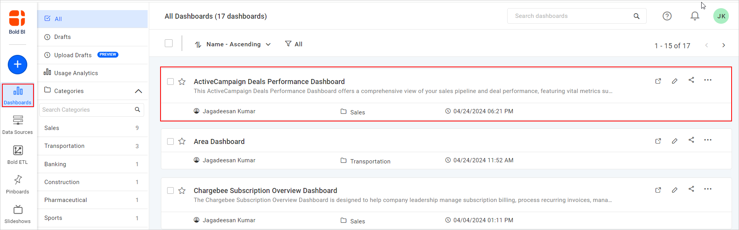Edit the ActiveCampaign Deals Performance Dashboard
Image resolution: width=739 pixels, height=230 pixels.
click(675, 81)
